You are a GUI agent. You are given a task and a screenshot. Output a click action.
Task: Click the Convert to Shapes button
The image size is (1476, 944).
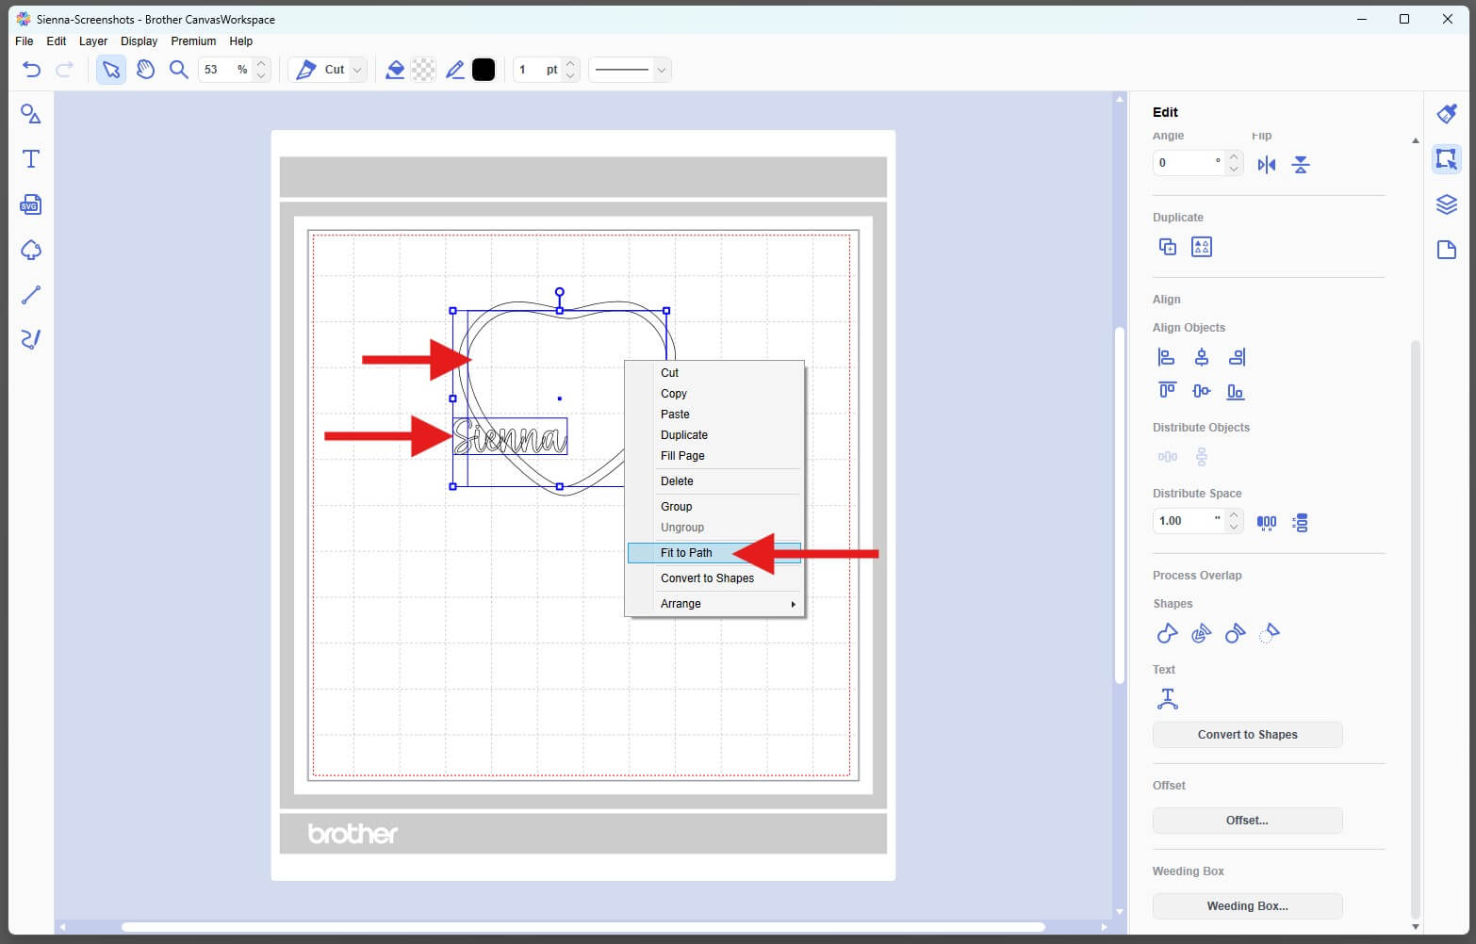click(1247, 735)
